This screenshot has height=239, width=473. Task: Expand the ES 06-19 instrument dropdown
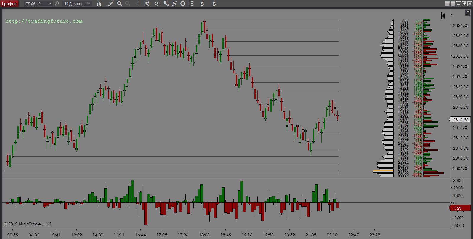[x=49, y=4]
